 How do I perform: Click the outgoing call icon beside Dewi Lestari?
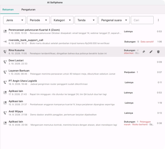coord(5,62)
